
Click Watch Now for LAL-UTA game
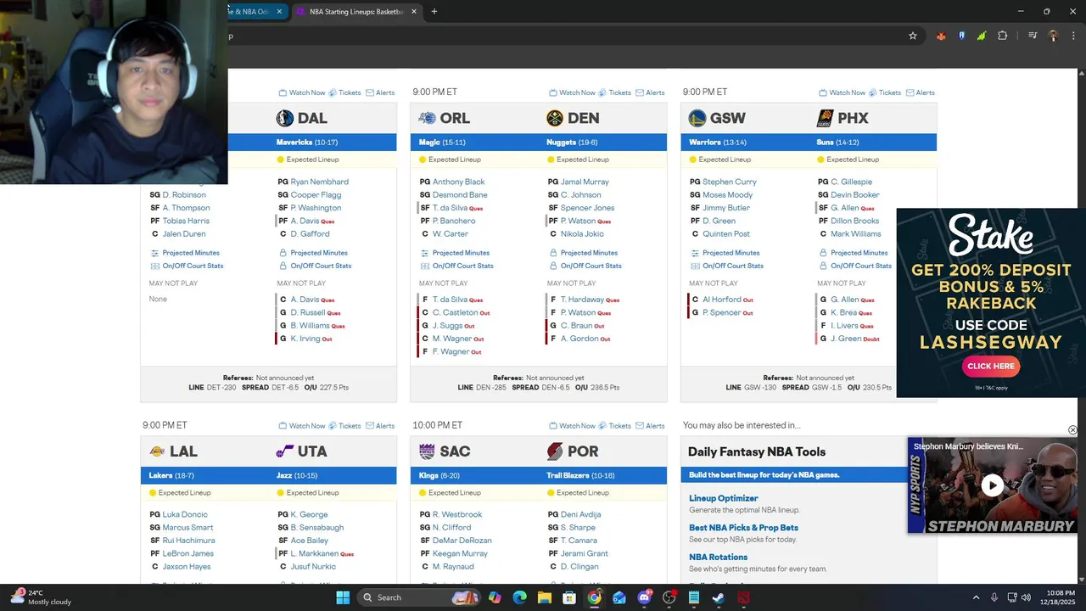(302, 426)
